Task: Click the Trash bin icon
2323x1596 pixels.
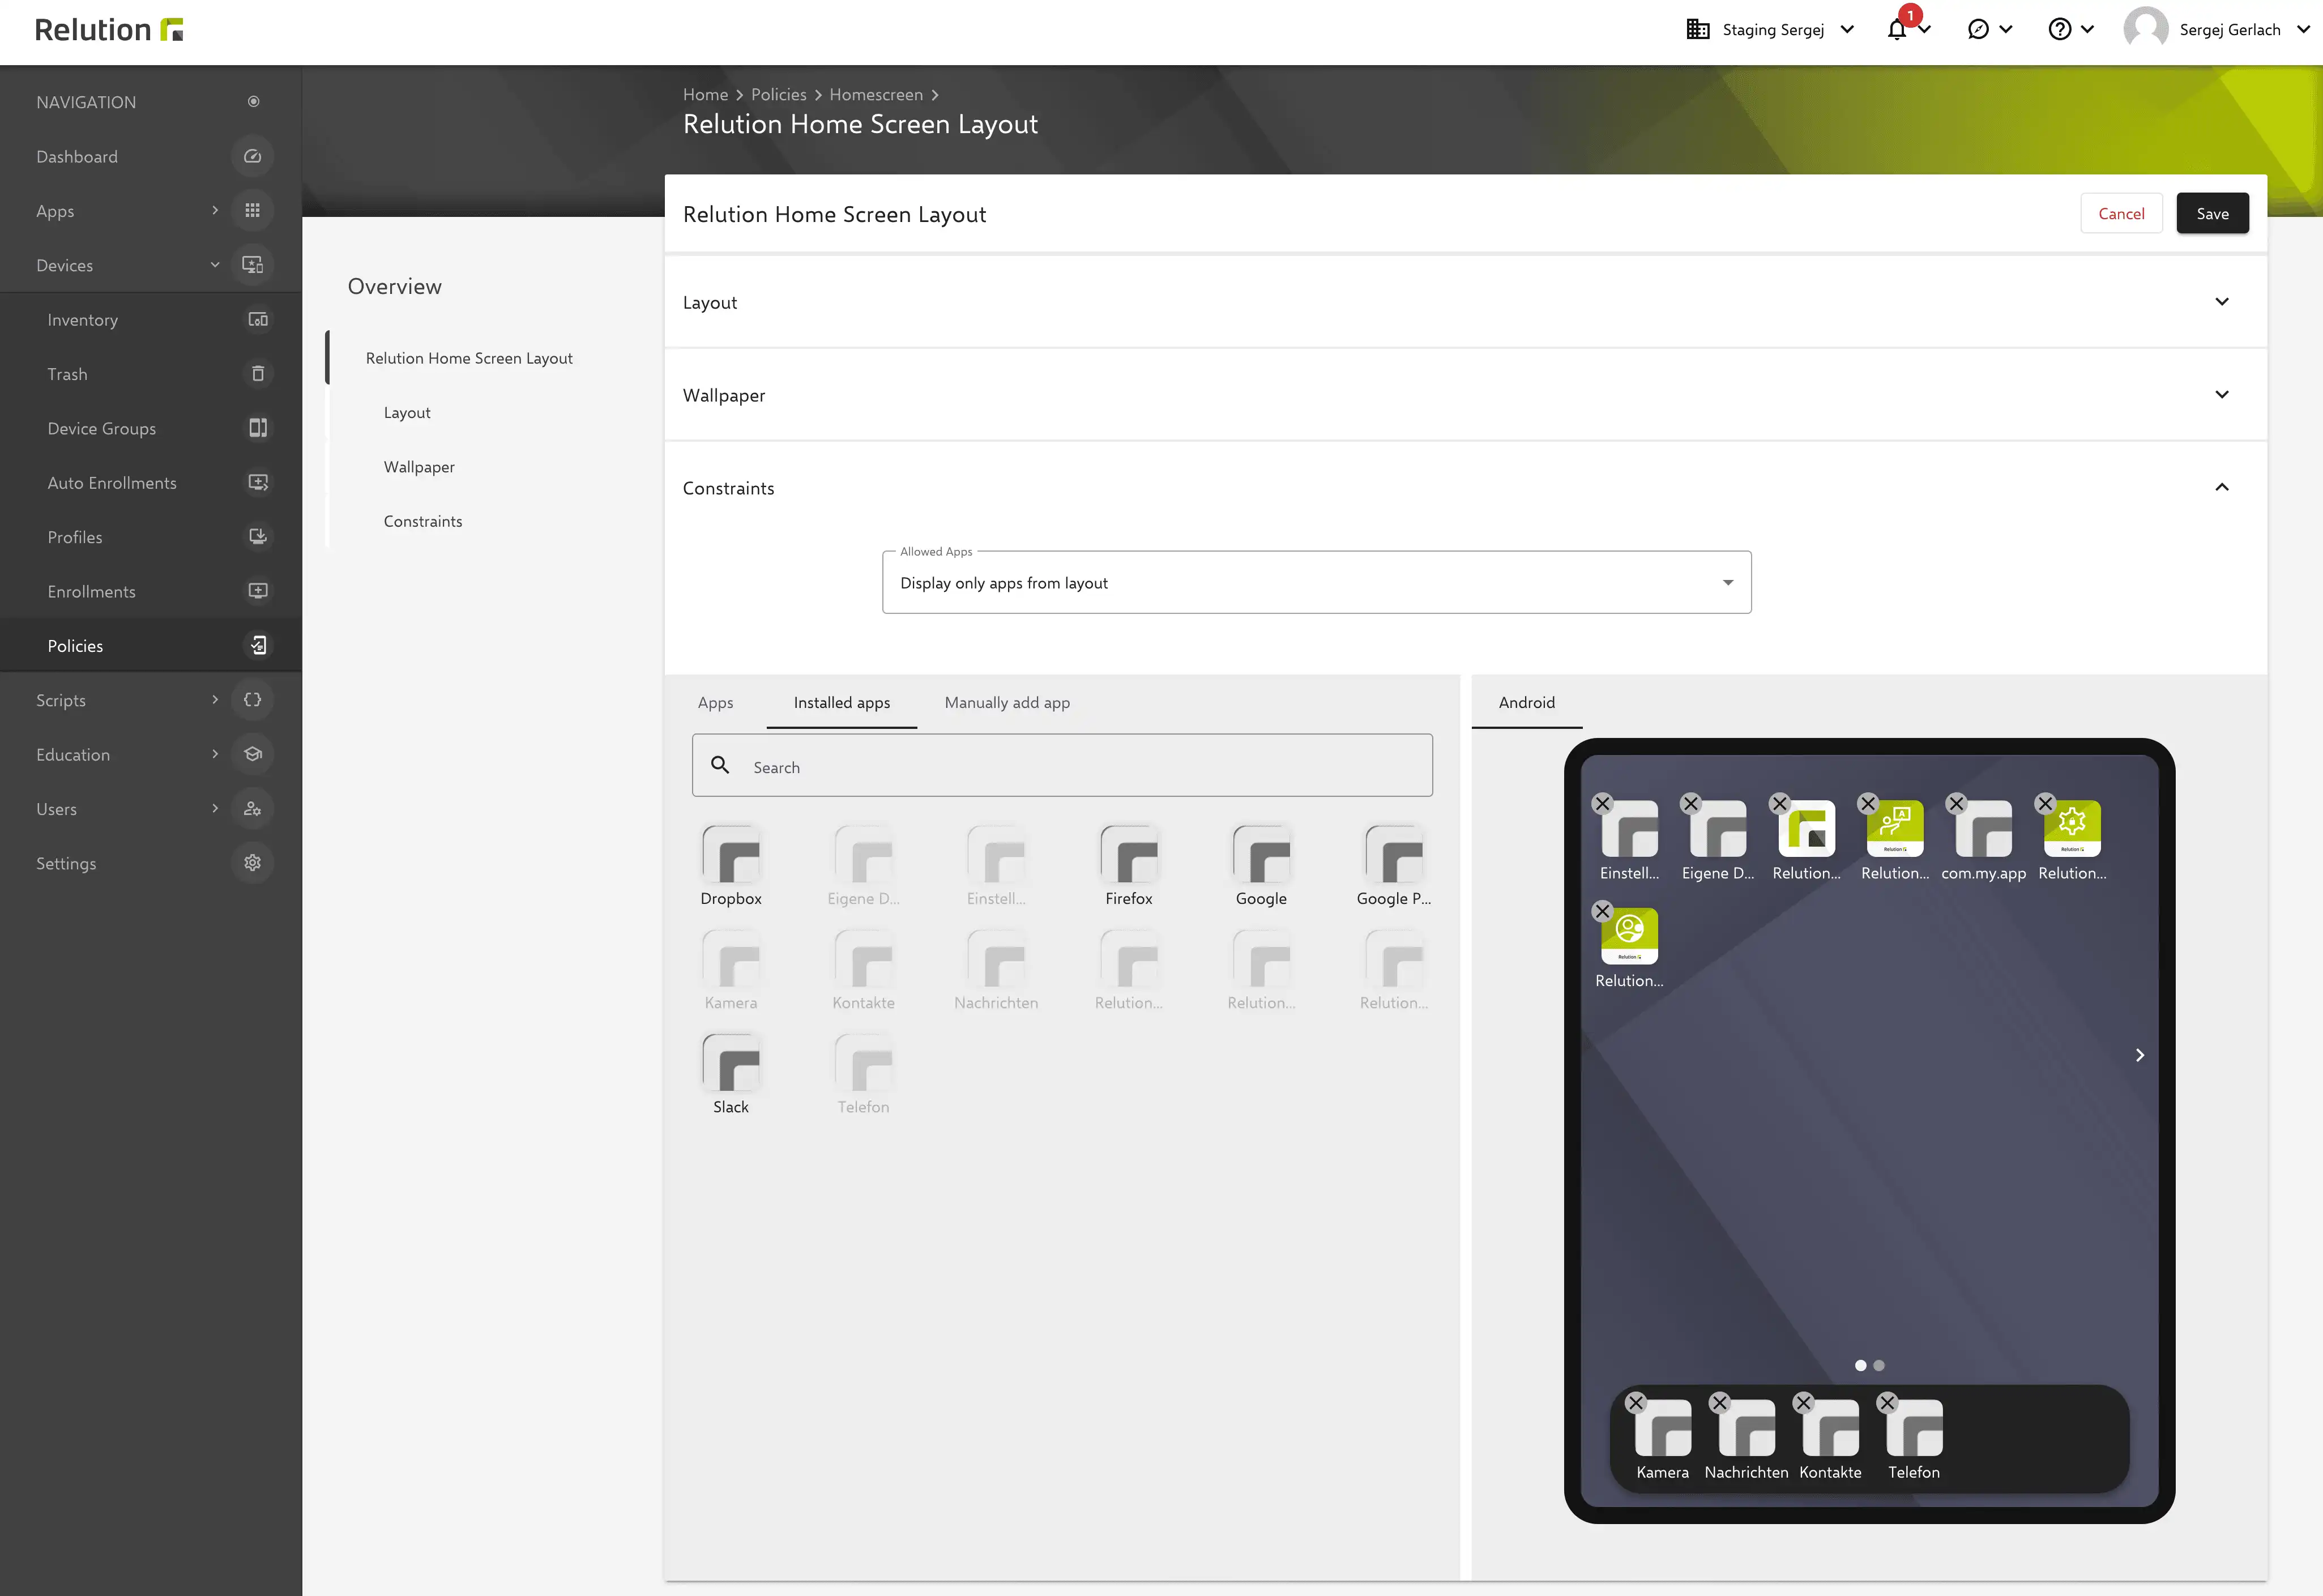Action: pos(257,374)
